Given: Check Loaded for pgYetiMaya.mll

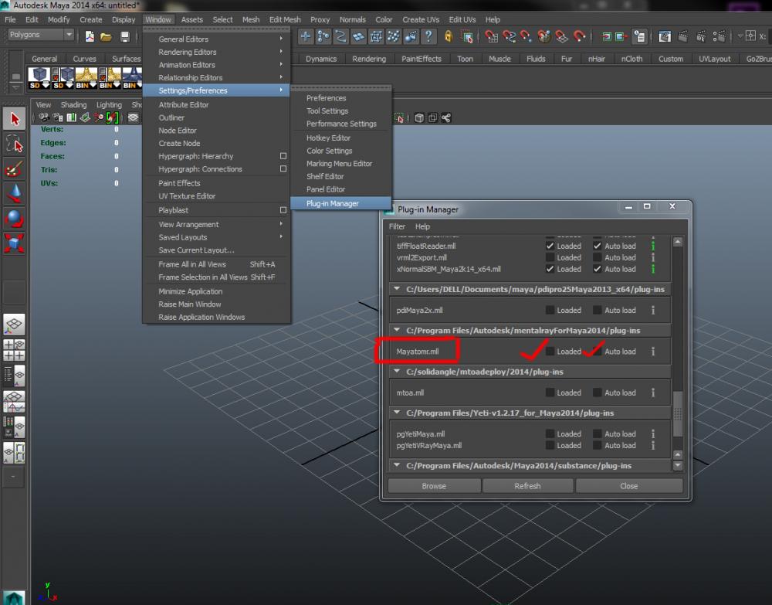Looking at the screenshot, I should (x=550, y=434).
